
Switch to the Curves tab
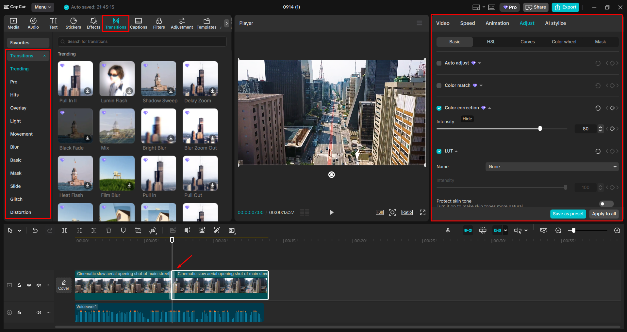[527, 42]
